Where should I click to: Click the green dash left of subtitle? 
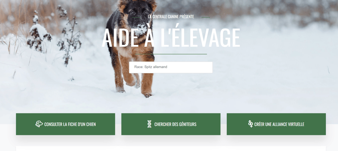click(x=136, y=17)
